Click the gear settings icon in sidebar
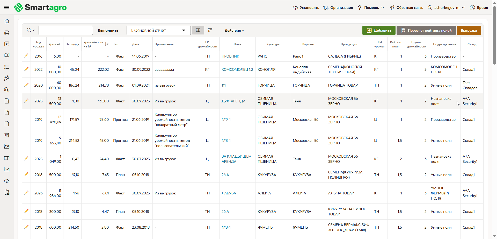The height and width of the screenshot is (239, 497). click(7, 90)
